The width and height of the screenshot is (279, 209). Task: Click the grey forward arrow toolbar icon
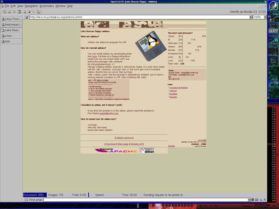(33, 12)
